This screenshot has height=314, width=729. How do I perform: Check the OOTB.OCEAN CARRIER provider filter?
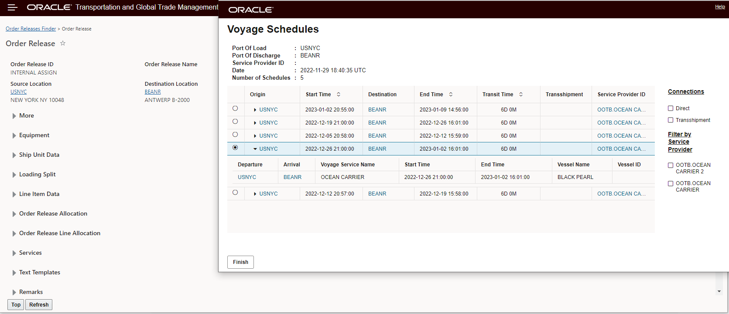click(671, 184)
